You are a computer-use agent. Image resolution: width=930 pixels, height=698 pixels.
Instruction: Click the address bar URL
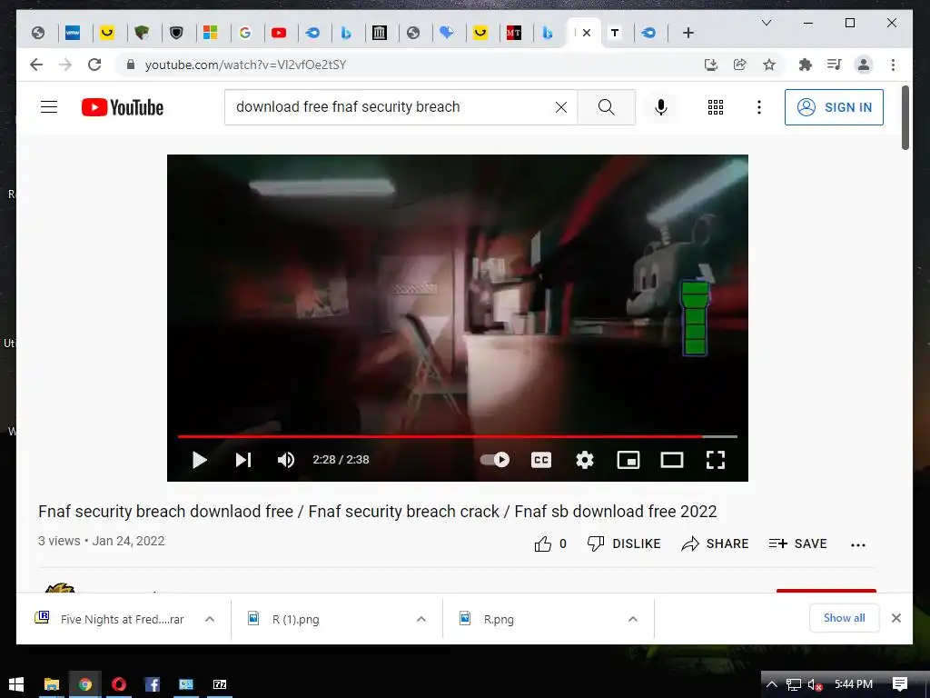pos(245,65)
